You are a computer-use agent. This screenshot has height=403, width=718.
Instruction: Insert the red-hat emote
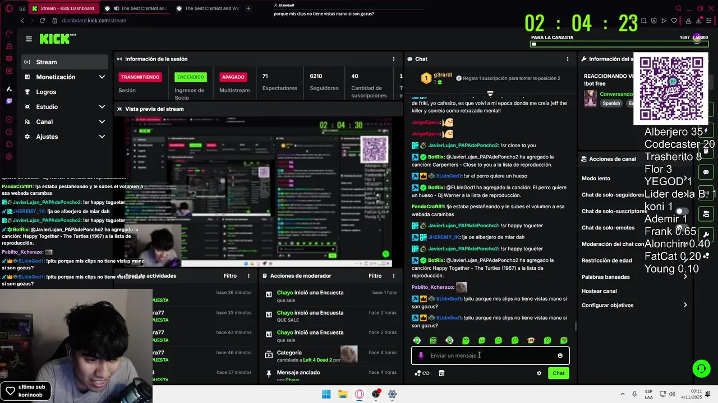coord(531,340)
